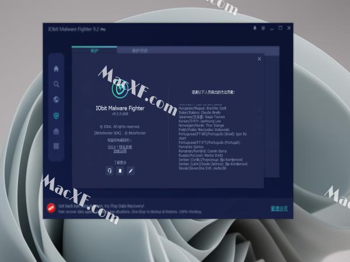Click '© IObit. All rights reserved.' text
The height and width of the screenshot is (262, 350).
[120, 126]
